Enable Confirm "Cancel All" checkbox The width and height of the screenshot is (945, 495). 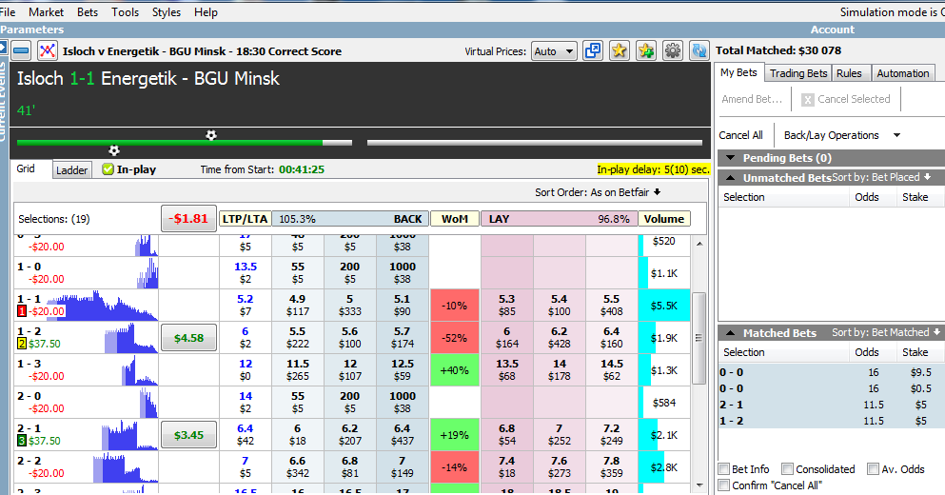[724, 485]
